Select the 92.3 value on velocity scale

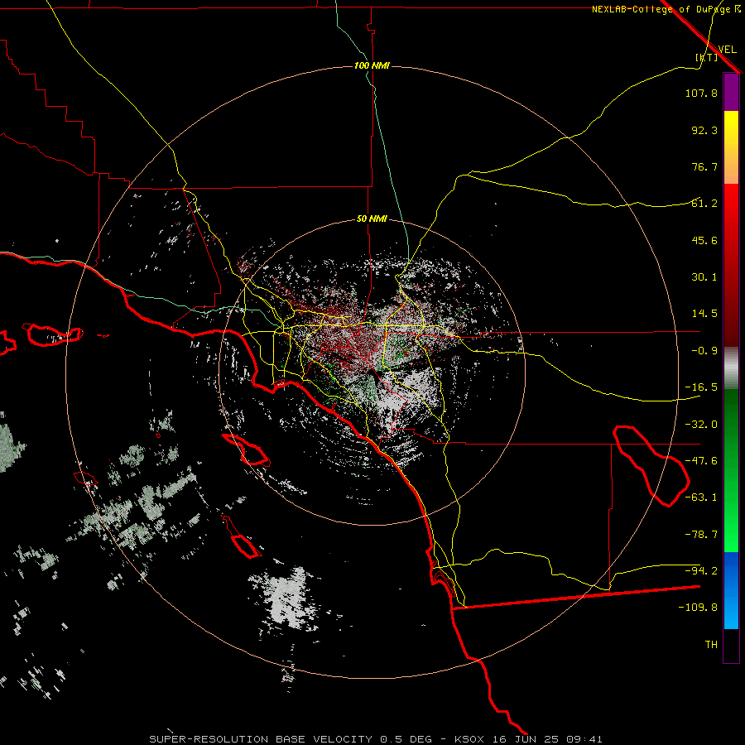click(x=704, y=130)
